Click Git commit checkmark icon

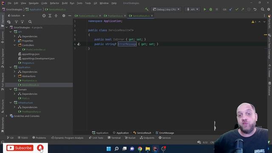tap(237, 9)
